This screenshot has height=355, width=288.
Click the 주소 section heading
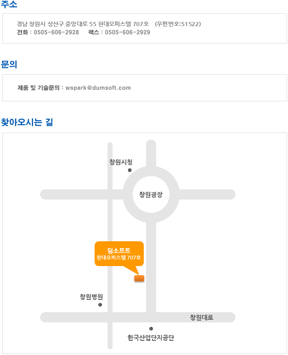tap(9, 4)
